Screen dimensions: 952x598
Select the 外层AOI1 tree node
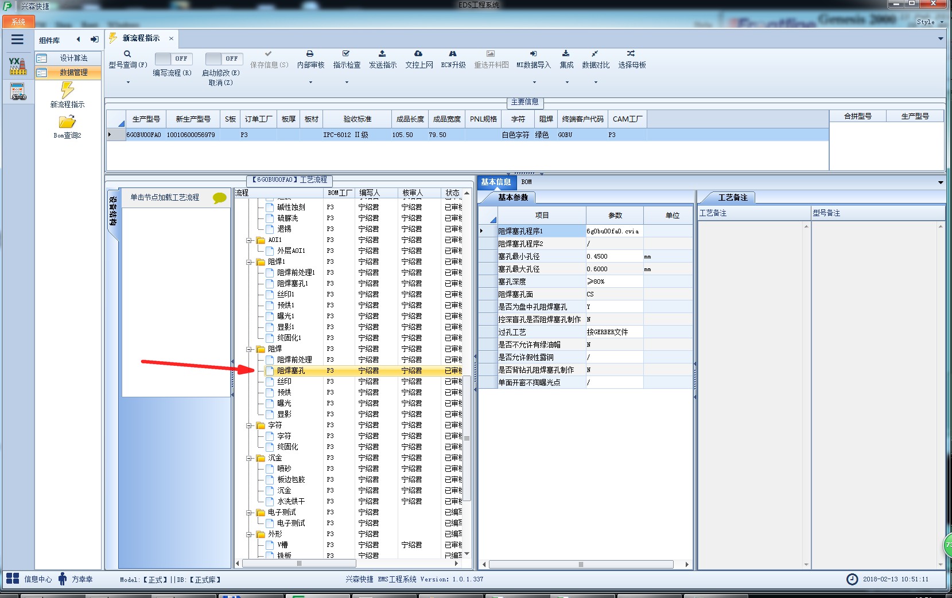pyautogui.click(x=292, y=251)
